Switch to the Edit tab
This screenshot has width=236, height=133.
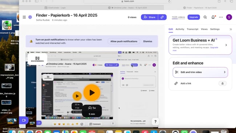171,29
